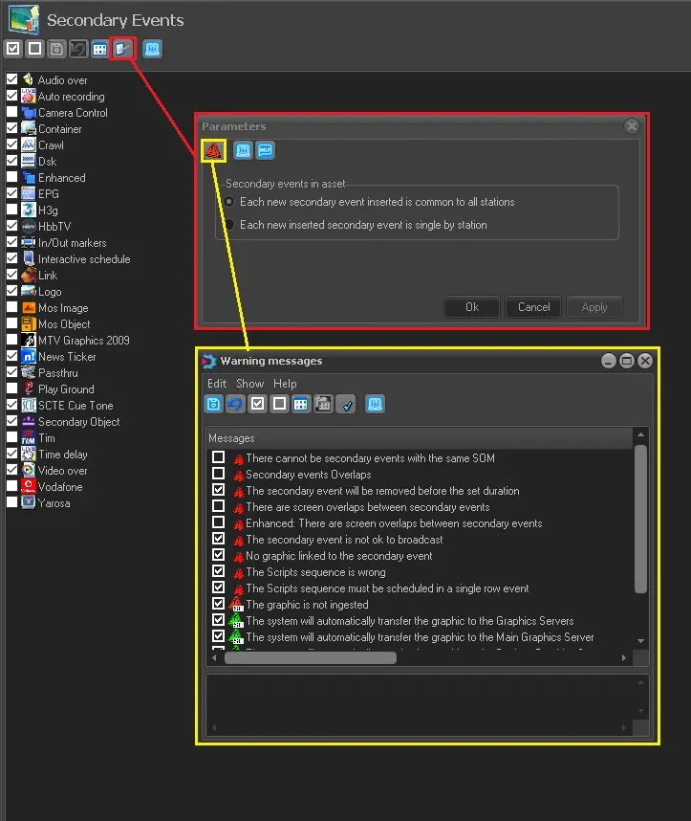Click the warning messages icon in Parameters

[x=214, y=150]
